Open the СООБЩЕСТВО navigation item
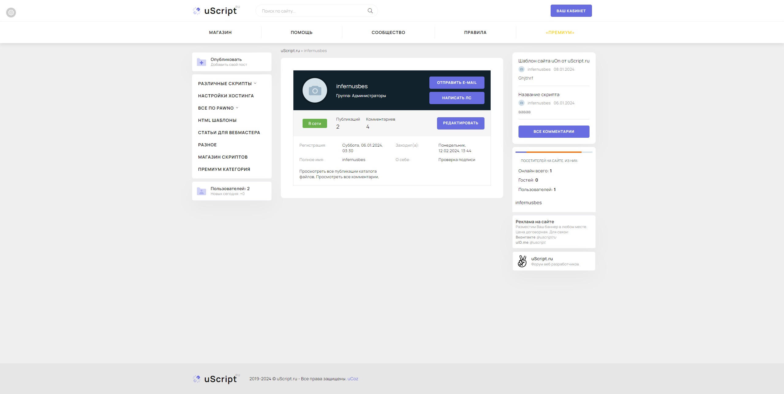The width and height of the screenshot is (784, 394). 388,32
